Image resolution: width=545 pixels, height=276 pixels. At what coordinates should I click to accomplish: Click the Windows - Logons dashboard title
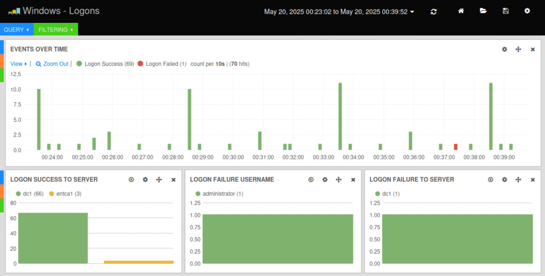coord(61,11)
